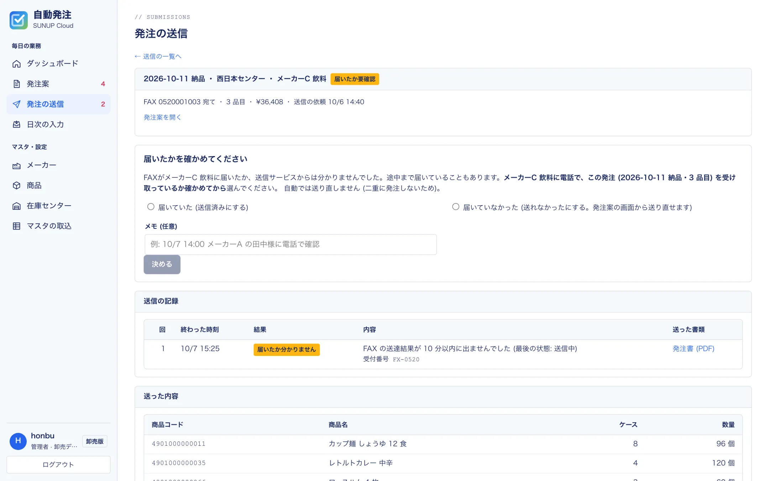This screenshot has height=481, width=769.
Task: Open the 発注案を開く link
Action: 162,117
